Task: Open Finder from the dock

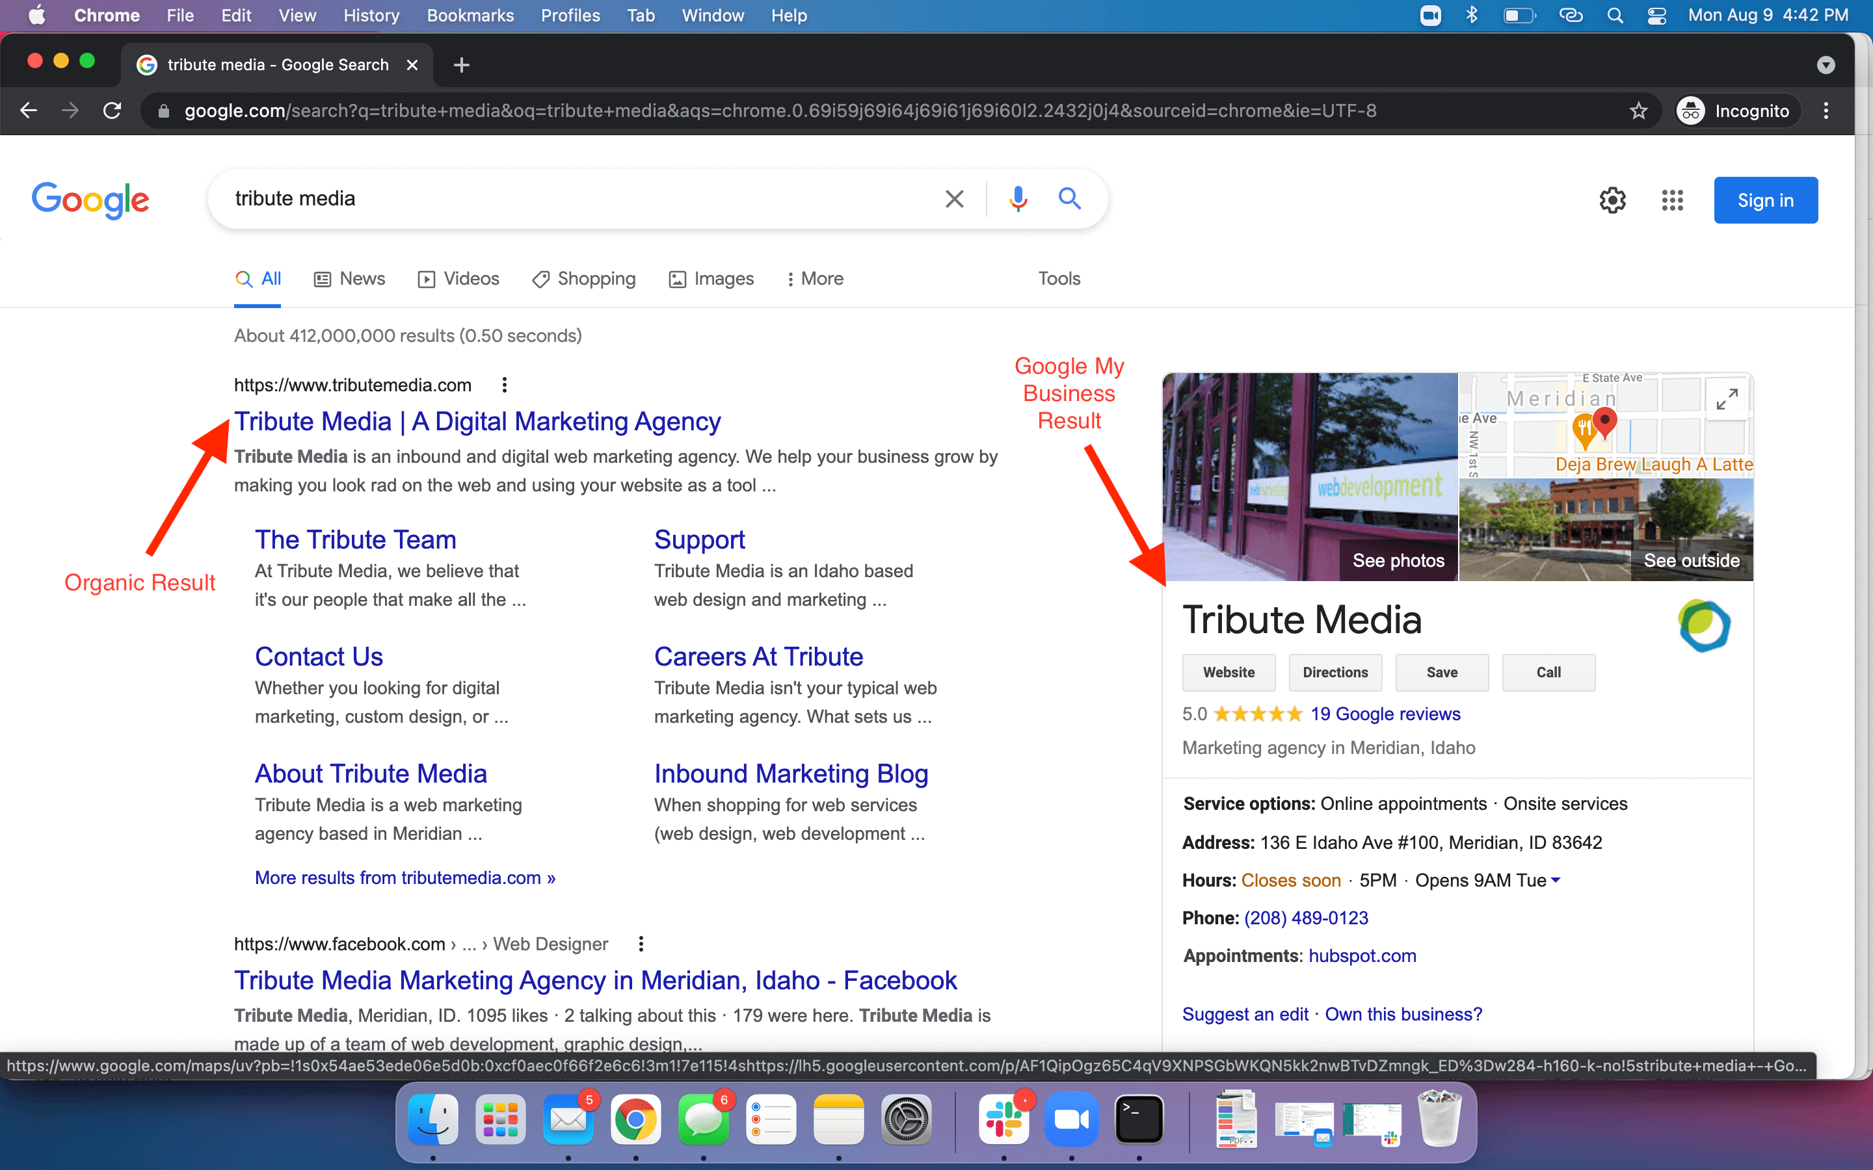Action: coord(432,1119)
